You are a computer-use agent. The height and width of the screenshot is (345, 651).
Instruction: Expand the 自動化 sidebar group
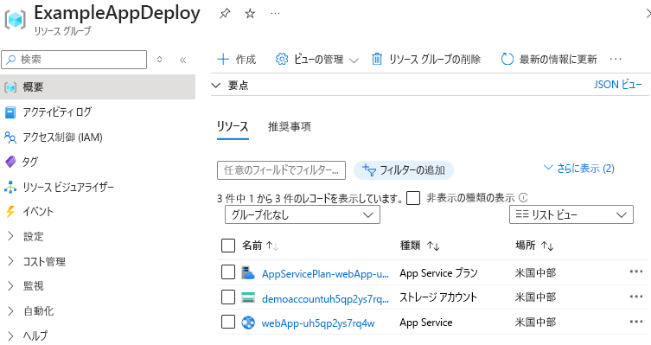(x=10, y=310)
